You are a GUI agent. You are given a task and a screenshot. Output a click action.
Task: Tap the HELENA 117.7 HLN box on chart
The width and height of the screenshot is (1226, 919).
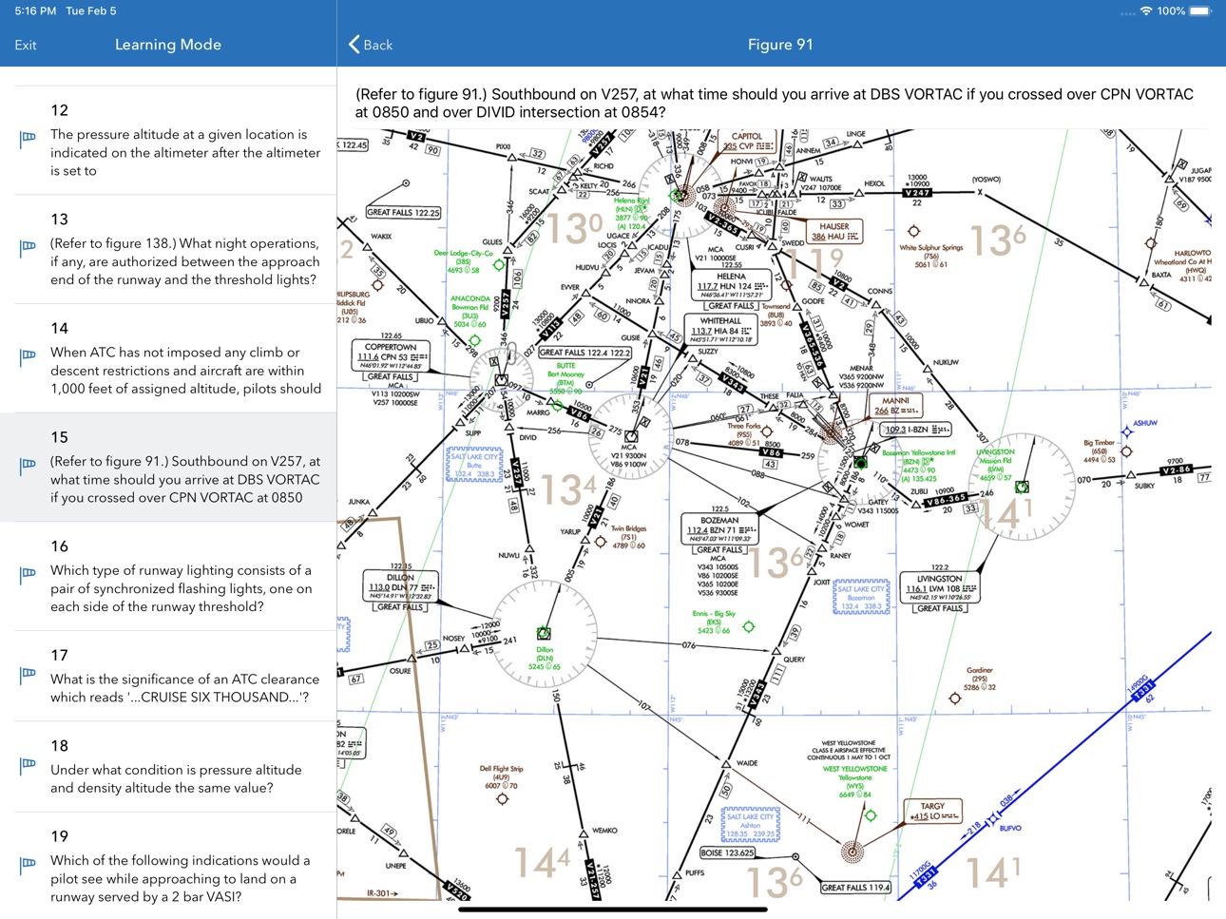[732, 285]
